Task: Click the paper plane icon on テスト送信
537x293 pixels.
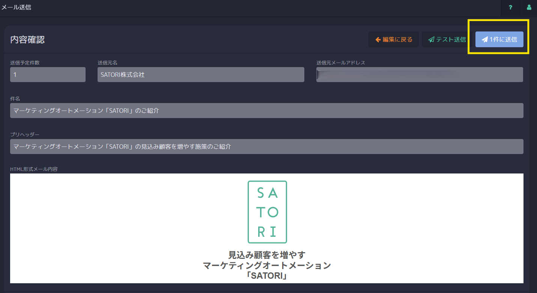Action: coord(431,39)
